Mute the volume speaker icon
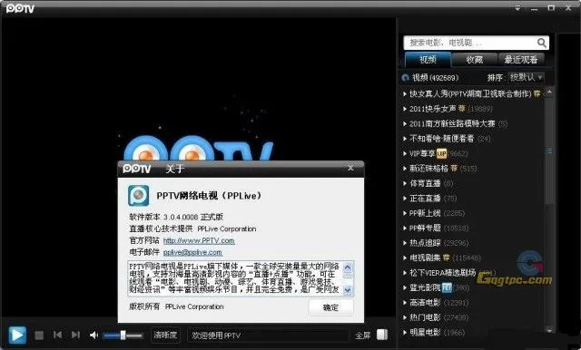581x350 pixels. (x=94, y=335)
